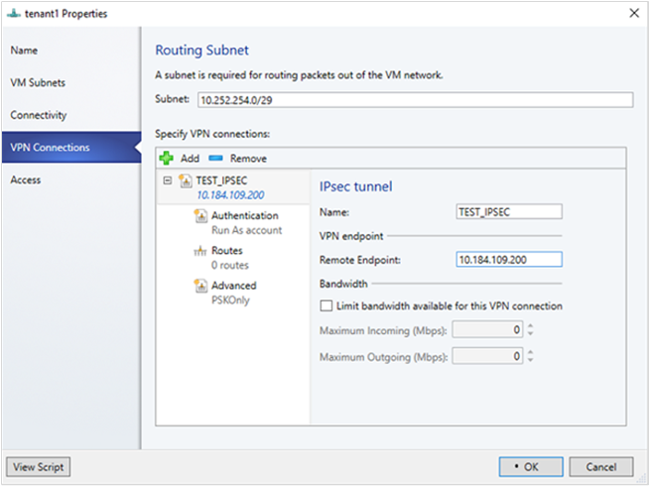Collapse the TEST_IPSEC tree node
The height and width of the screenshot is (486, 650).
point(167,182)
